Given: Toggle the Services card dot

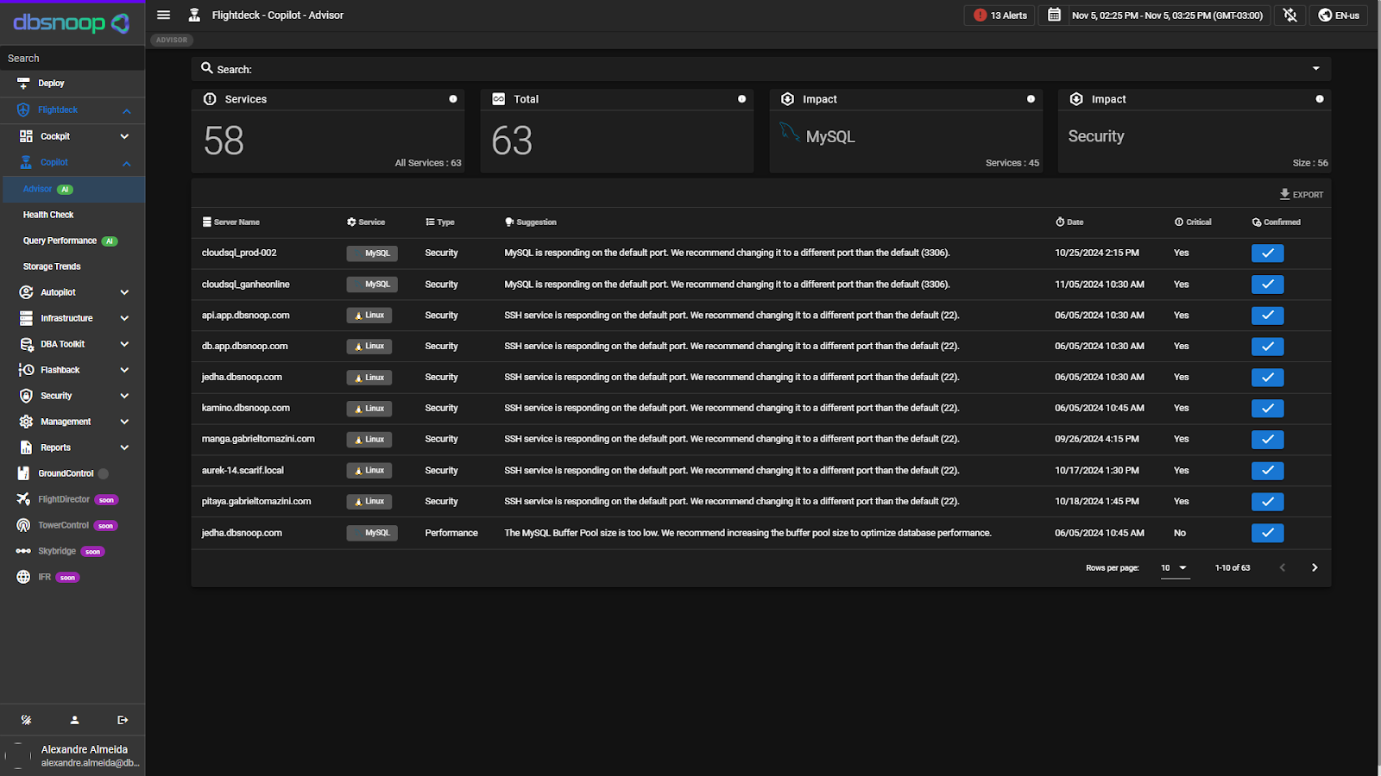Looking at the screenshot, I should coord(453,99).
